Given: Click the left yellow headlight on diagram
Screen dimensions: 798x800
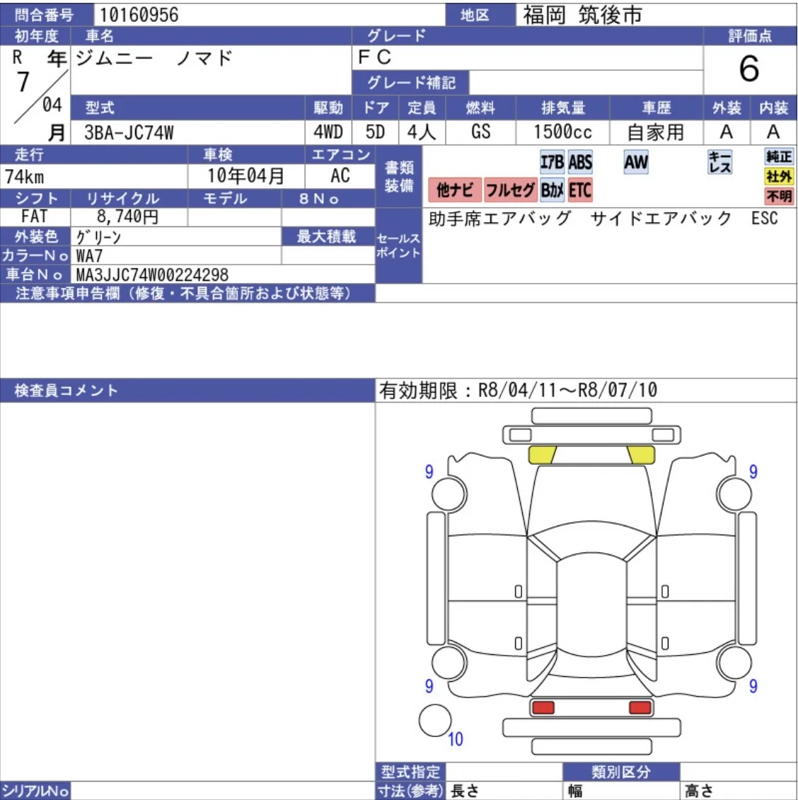Looking at the screenshot, I should (542, 455).
